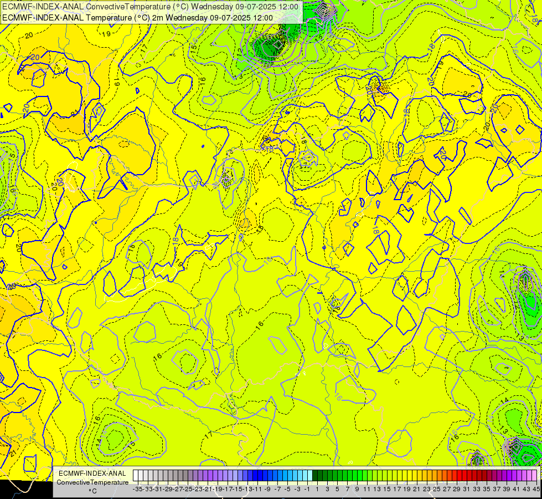This screenshot has height=499, width=542.
Task: Click the legend scale value '-7'
Action: point(277,489)
